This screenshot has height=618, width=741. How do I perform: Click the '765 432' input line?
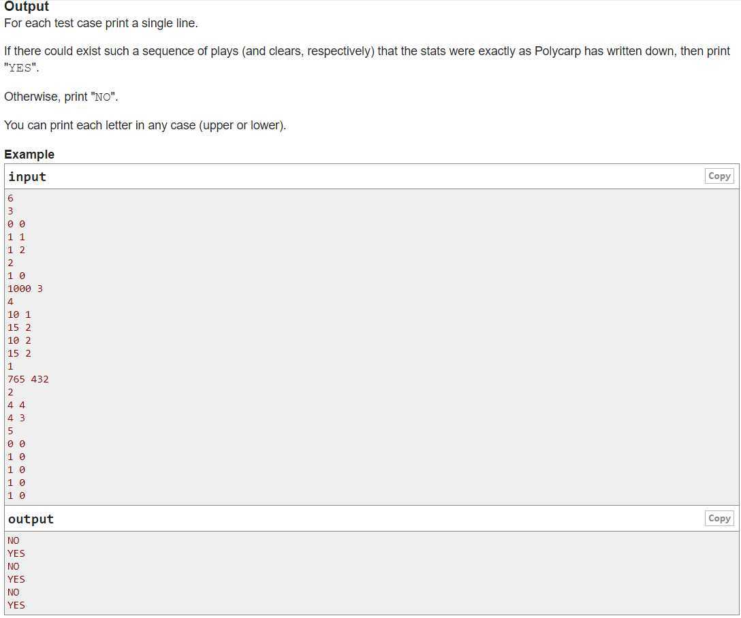pyautogui.click(x=28, y=379)
